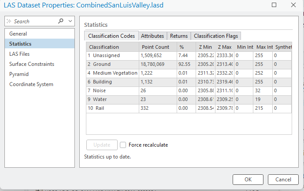Open the General properties page
The height and width of the screenshot is (191, 304).
[40, 34]
